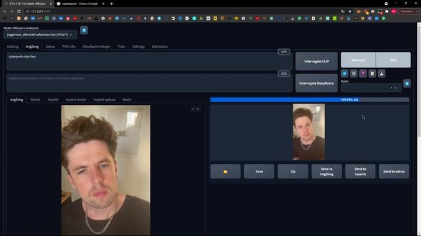Switch to the Sketch sub-tab
Viewport: 421px width, 236px height.
35,100
